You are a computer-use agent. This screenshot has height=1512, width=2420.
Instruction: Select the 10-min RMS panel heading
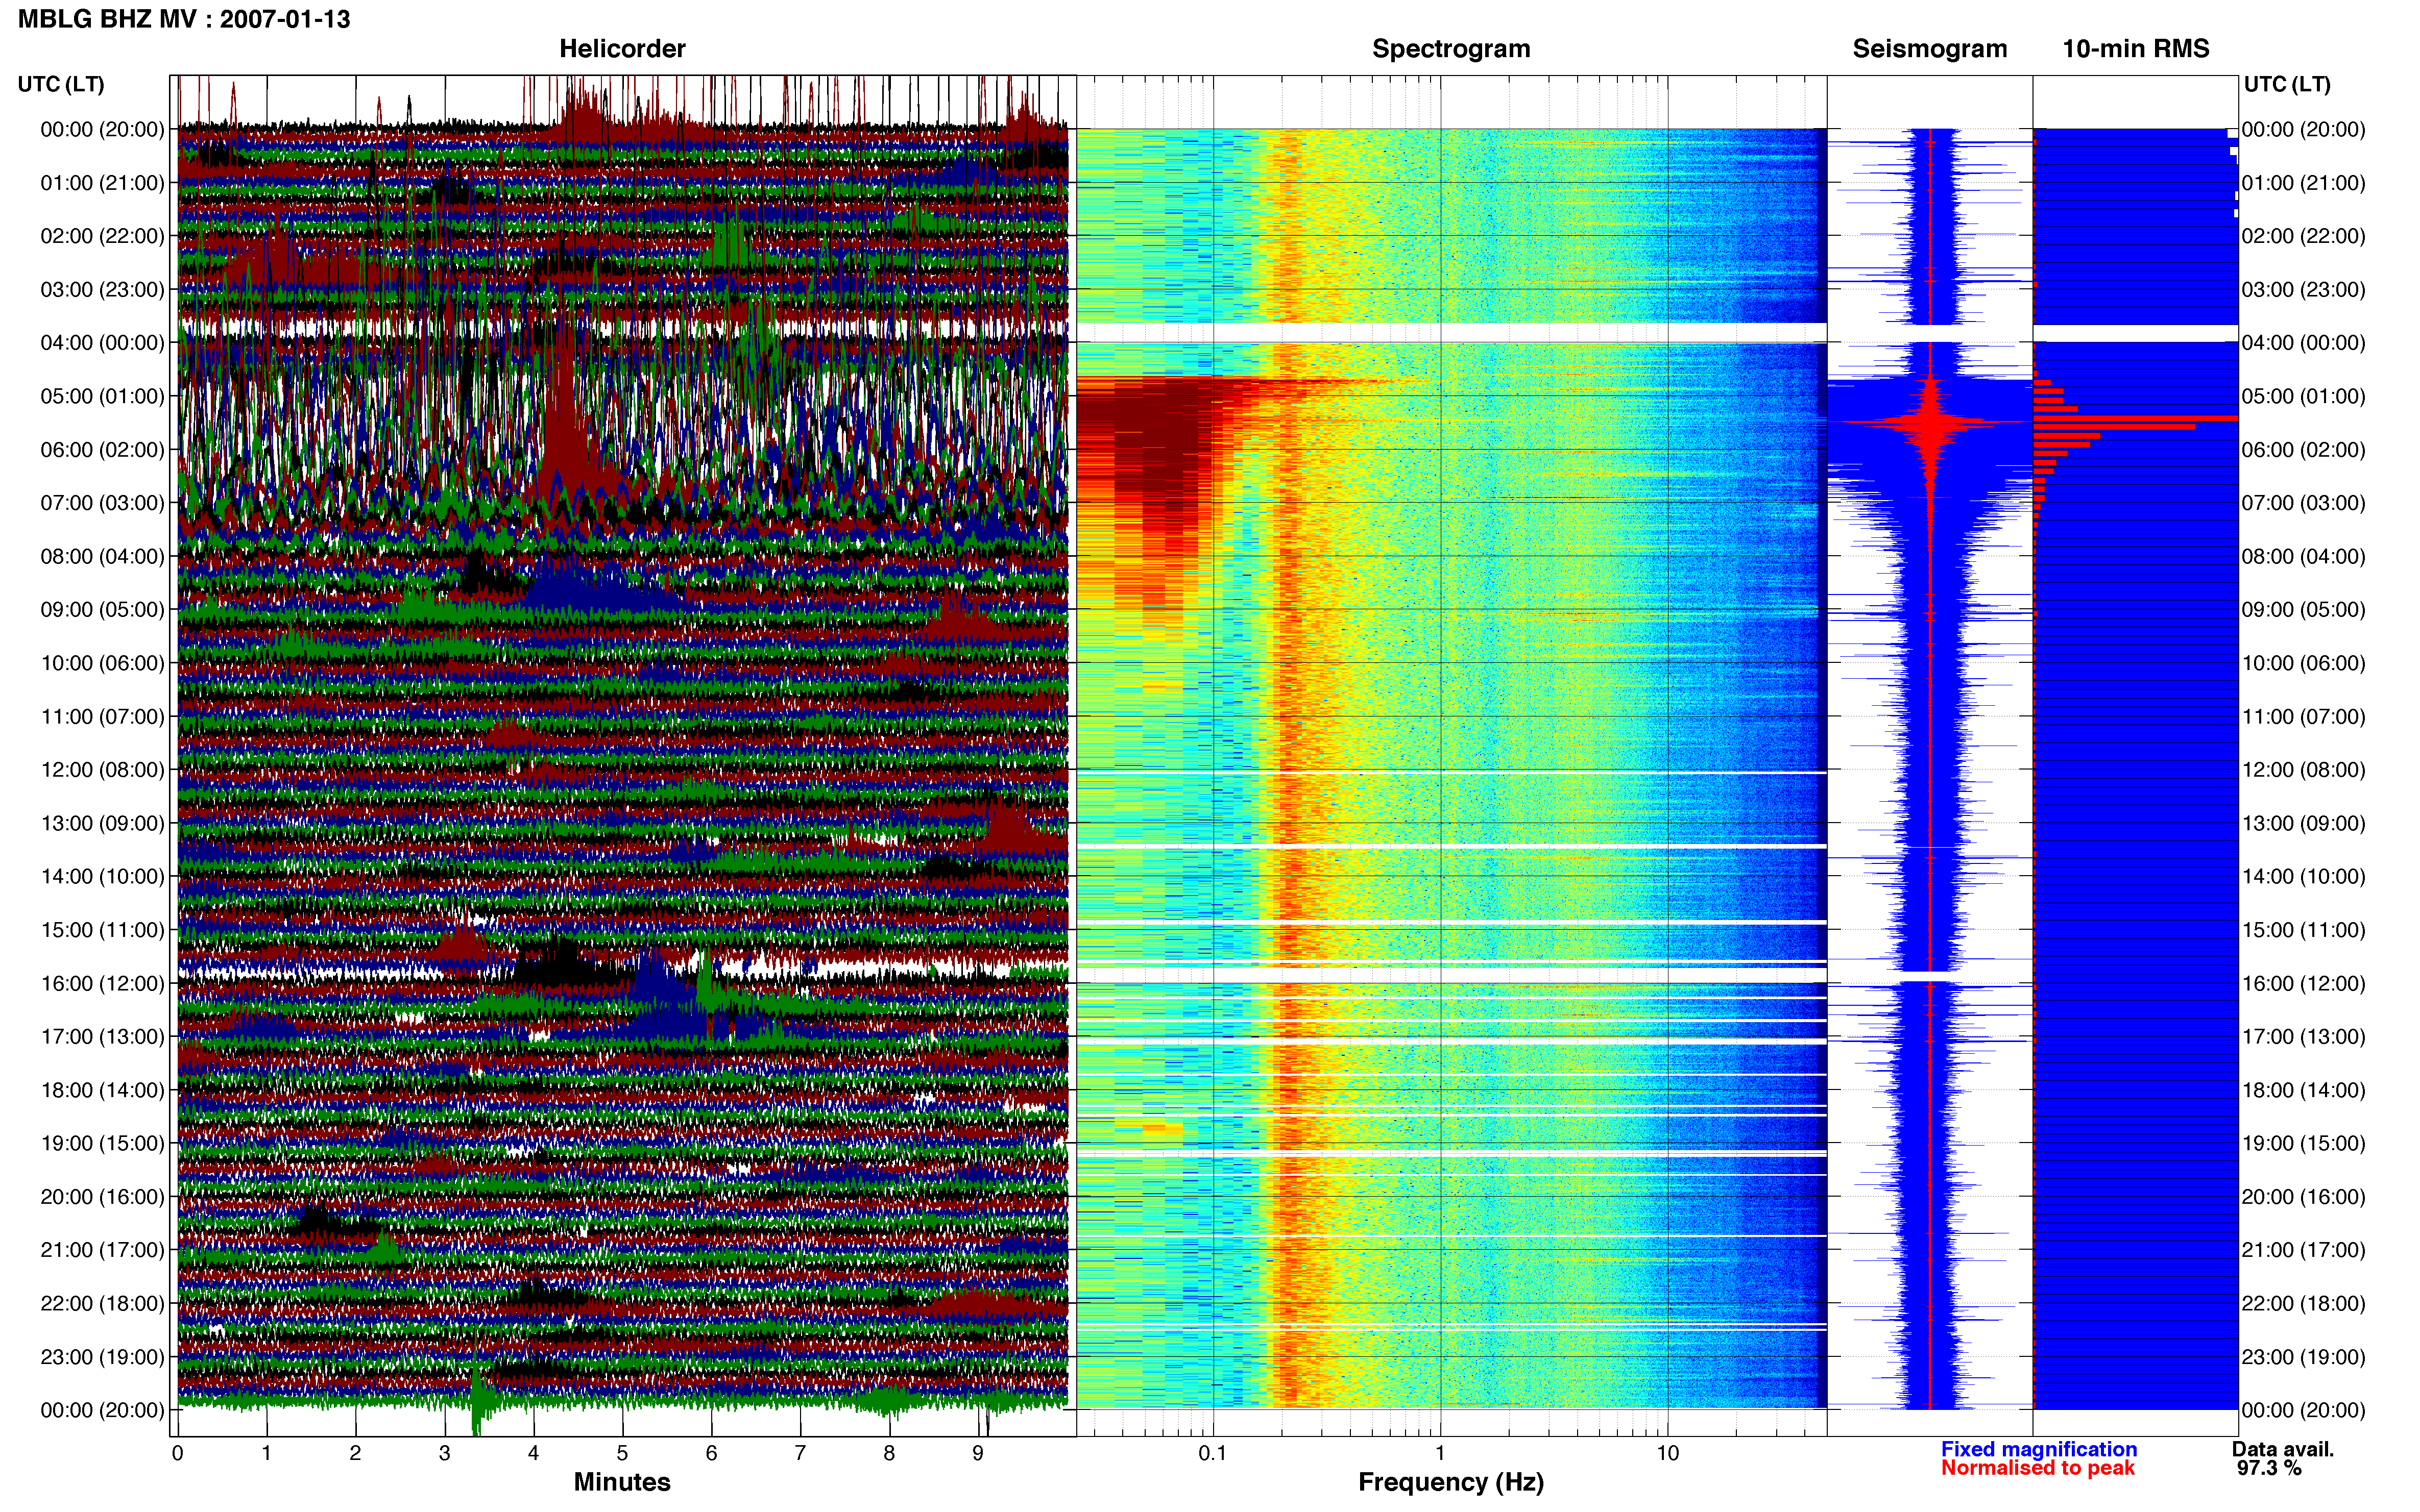2136,49
